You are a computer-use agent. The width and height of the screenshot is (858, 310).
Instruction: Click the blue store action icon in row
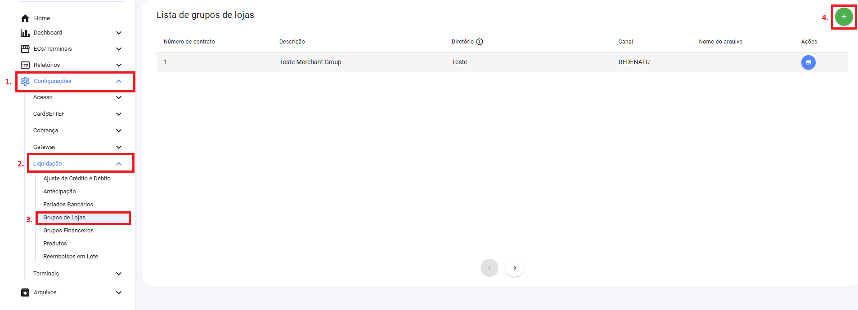point(808,62)
